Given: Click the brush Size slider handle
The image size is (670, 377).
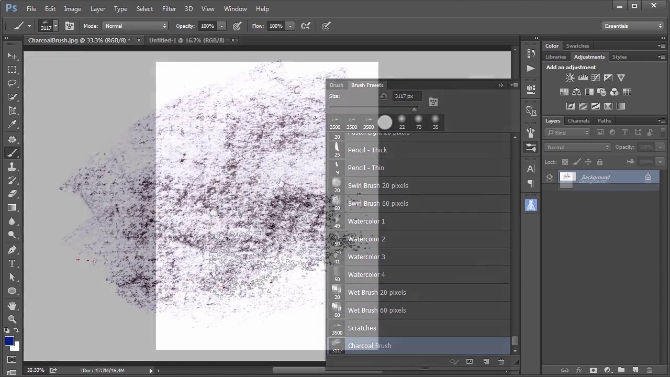Looking at the screenshot, I should click(x=414, y=109).
